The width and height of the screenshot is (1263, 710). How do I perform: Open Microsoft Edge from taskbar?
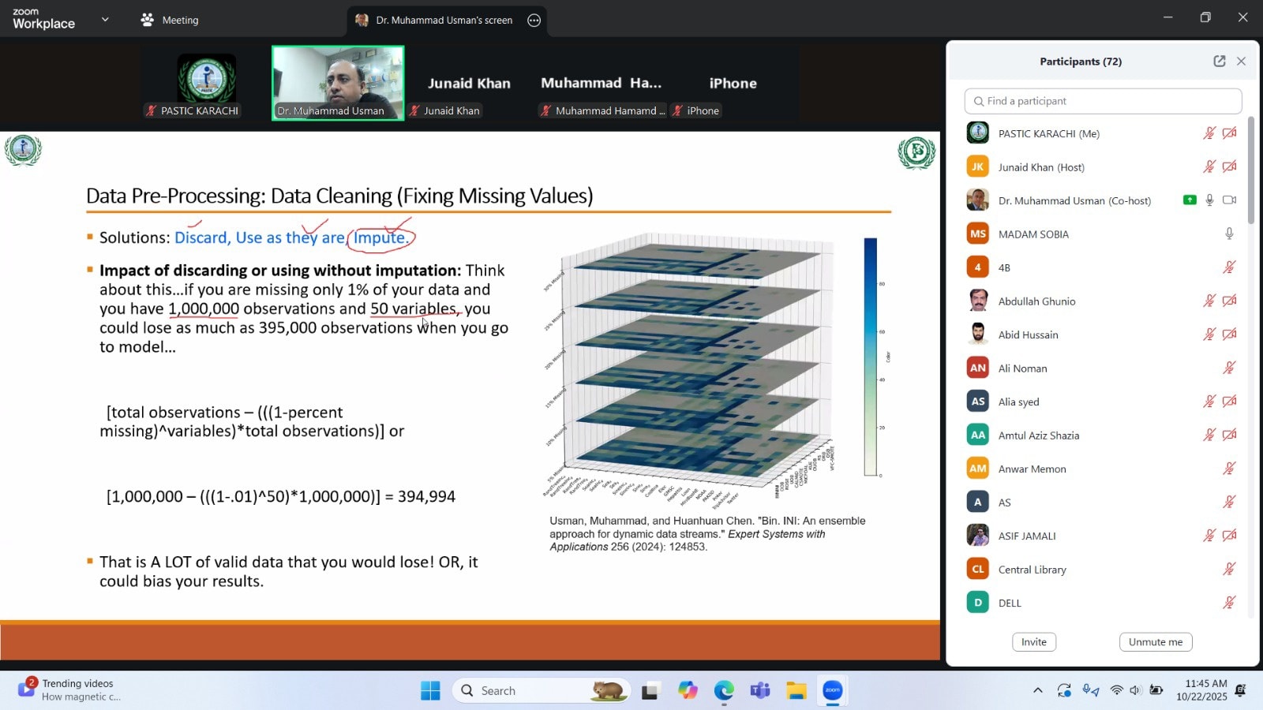click(x=724, y=691)
